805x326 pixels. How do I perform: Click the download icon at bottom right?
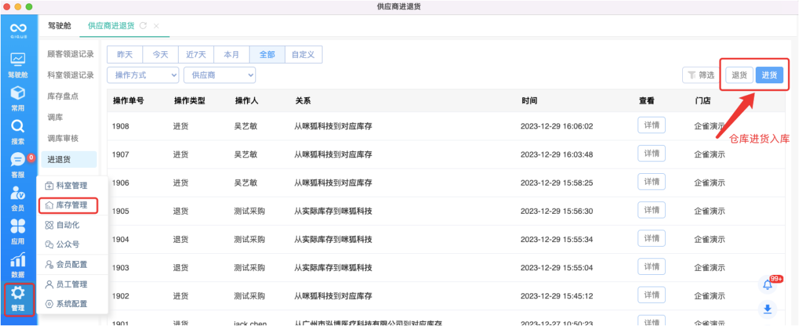767,309
